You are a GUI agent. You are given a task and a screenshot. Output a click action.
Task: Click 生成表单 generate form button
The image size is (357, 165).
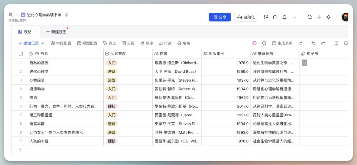[x=282, y=43]
